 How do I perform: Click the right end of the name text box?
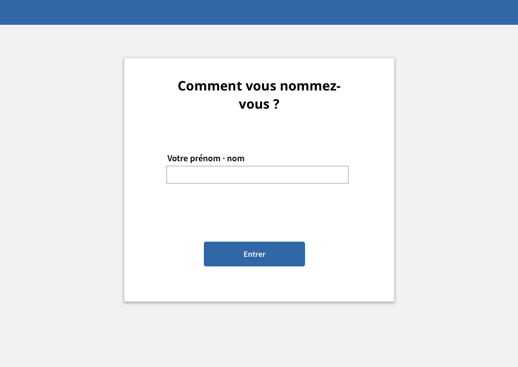pyautogui.click(x=343, y=174)
